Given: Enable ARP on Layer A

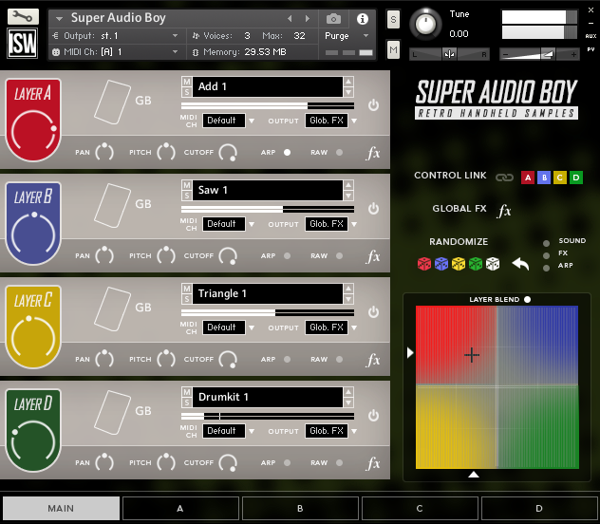Looking at the screenshot, I should click(x=288, y=152).
